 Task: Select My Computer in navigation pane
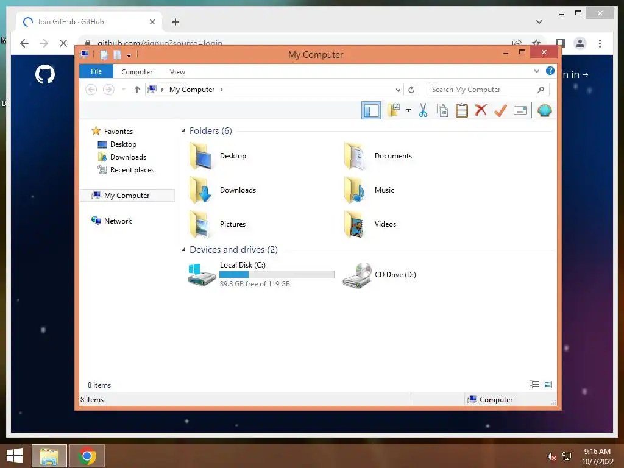coord(127,196)
